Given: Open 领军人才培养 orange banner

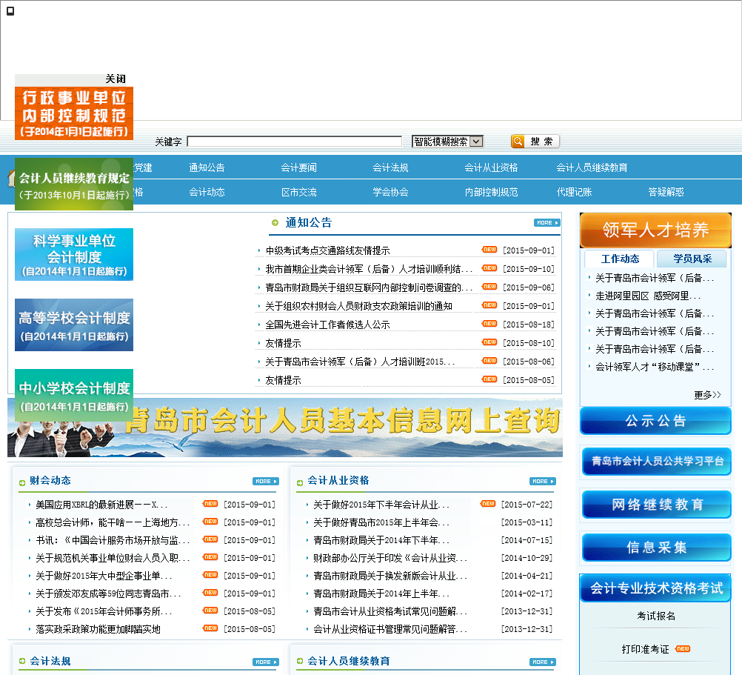Looking at the screenshot, I should click(x=655, y=230).
